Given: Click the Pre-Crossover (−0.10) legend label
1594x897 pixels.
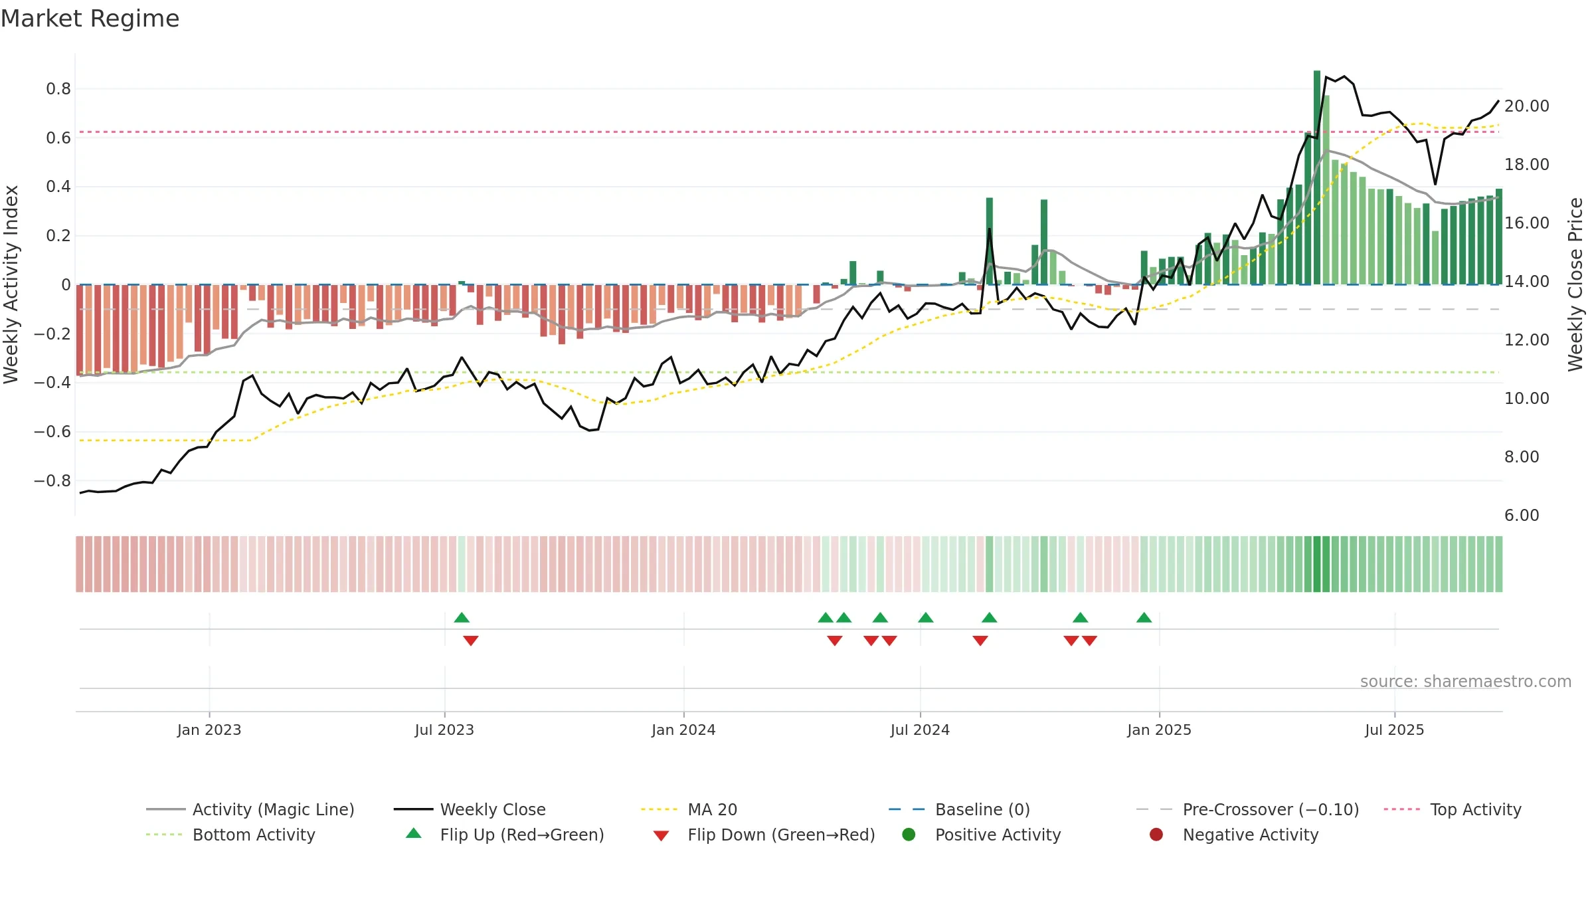Looking at the screenshot, I should [1271, 809].
